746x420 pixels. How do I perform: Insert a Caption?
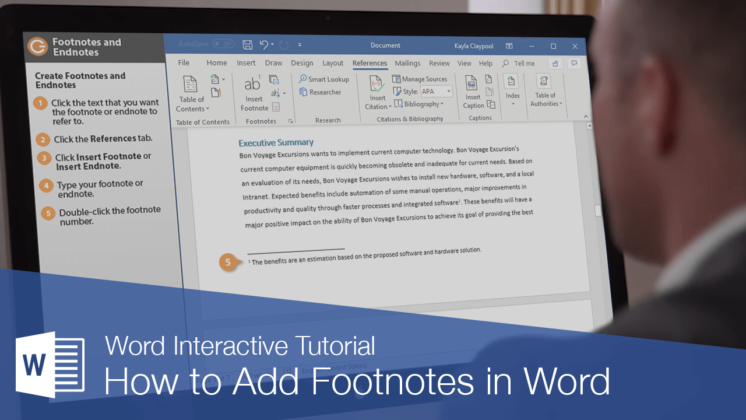(472, 93)
